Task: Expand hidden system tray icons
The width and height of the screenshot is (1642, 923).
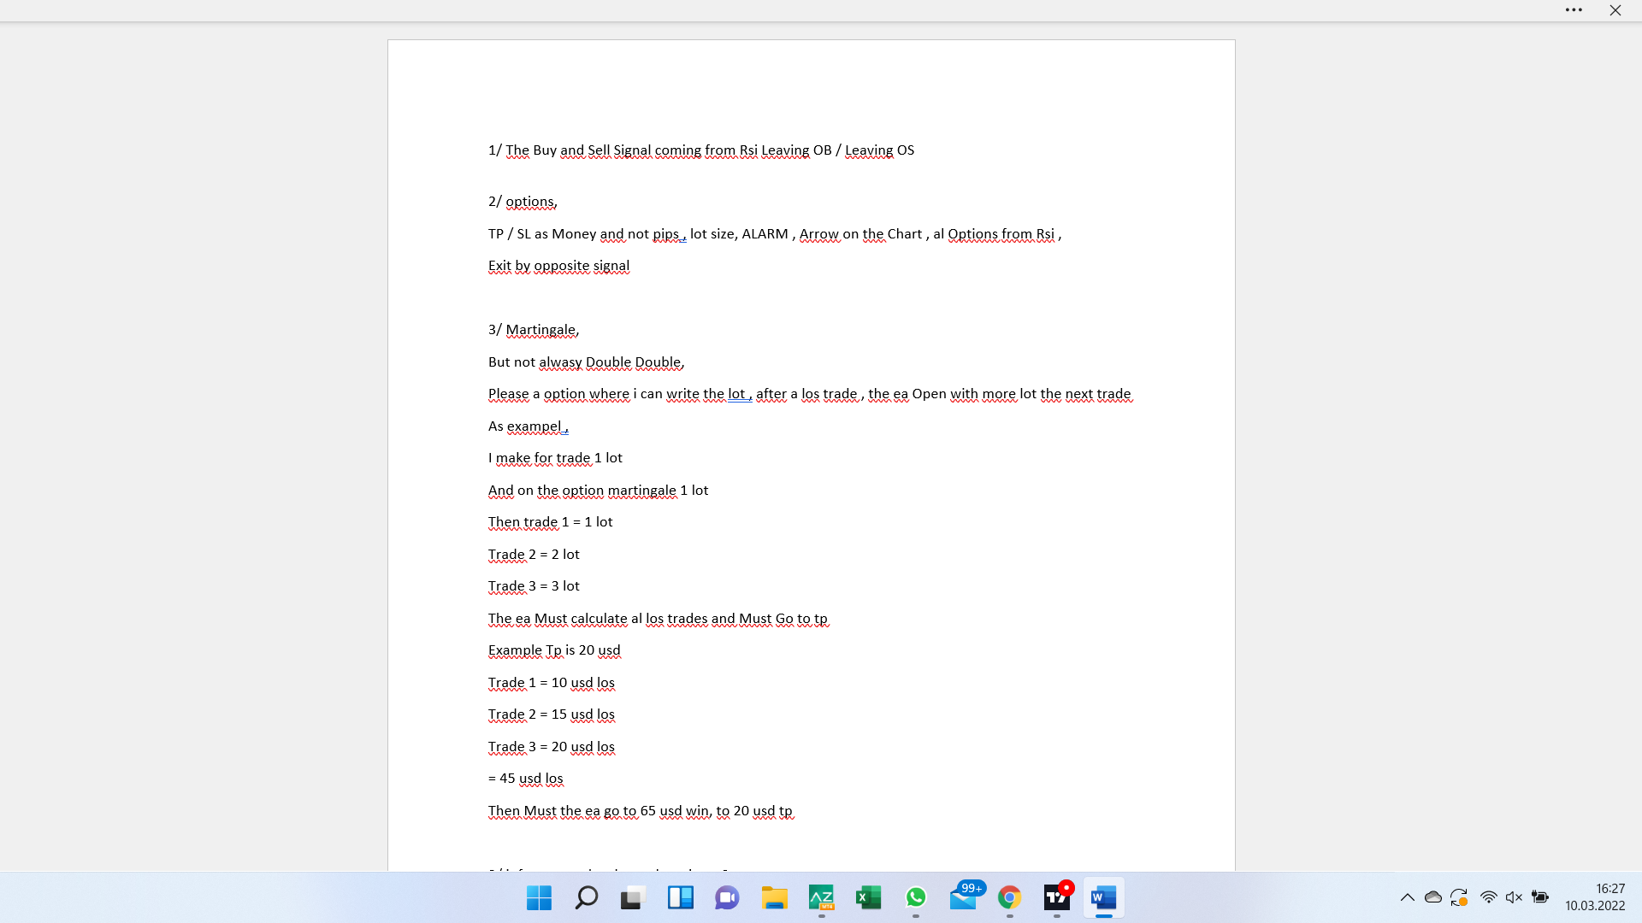Action: pos(1407,897)
